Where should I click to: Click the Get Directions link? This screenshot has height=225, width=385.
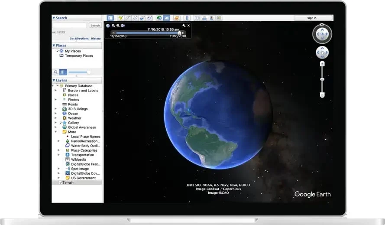tap(79, 39)
